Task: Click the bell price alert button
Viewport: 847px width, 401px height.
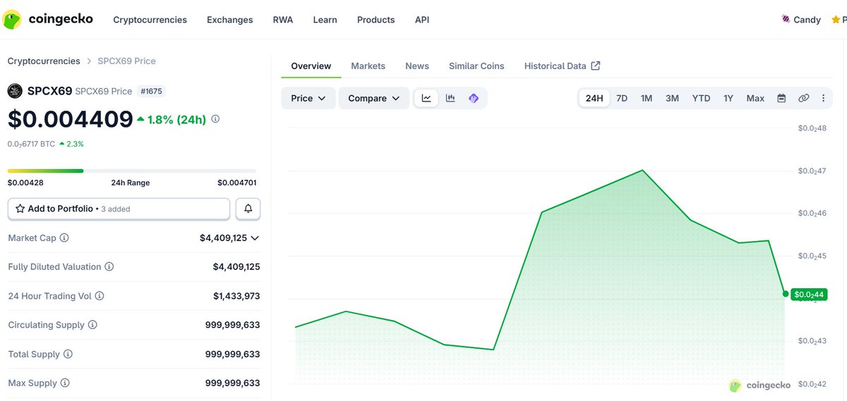Action: pos(248,209)
